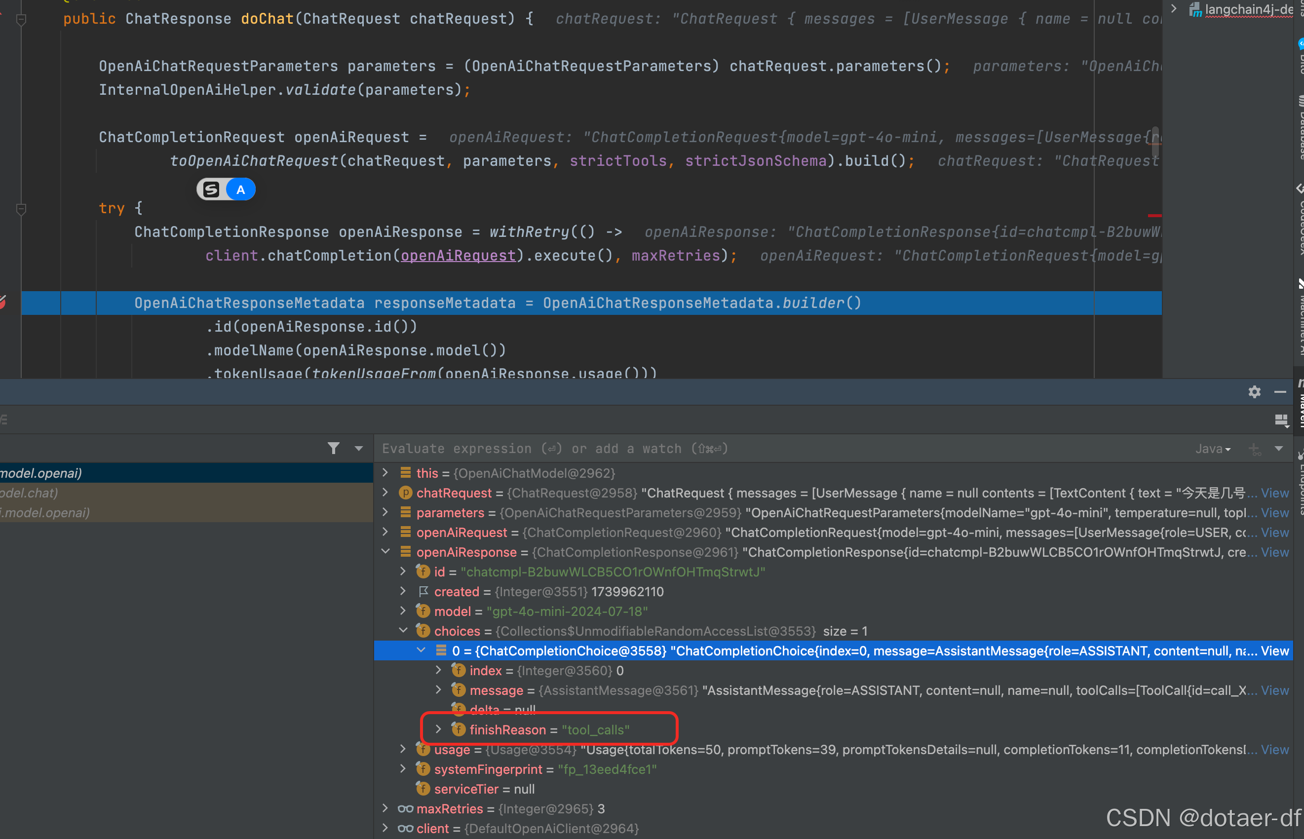Click the breakpoint icon in gutter

(3, 302)
